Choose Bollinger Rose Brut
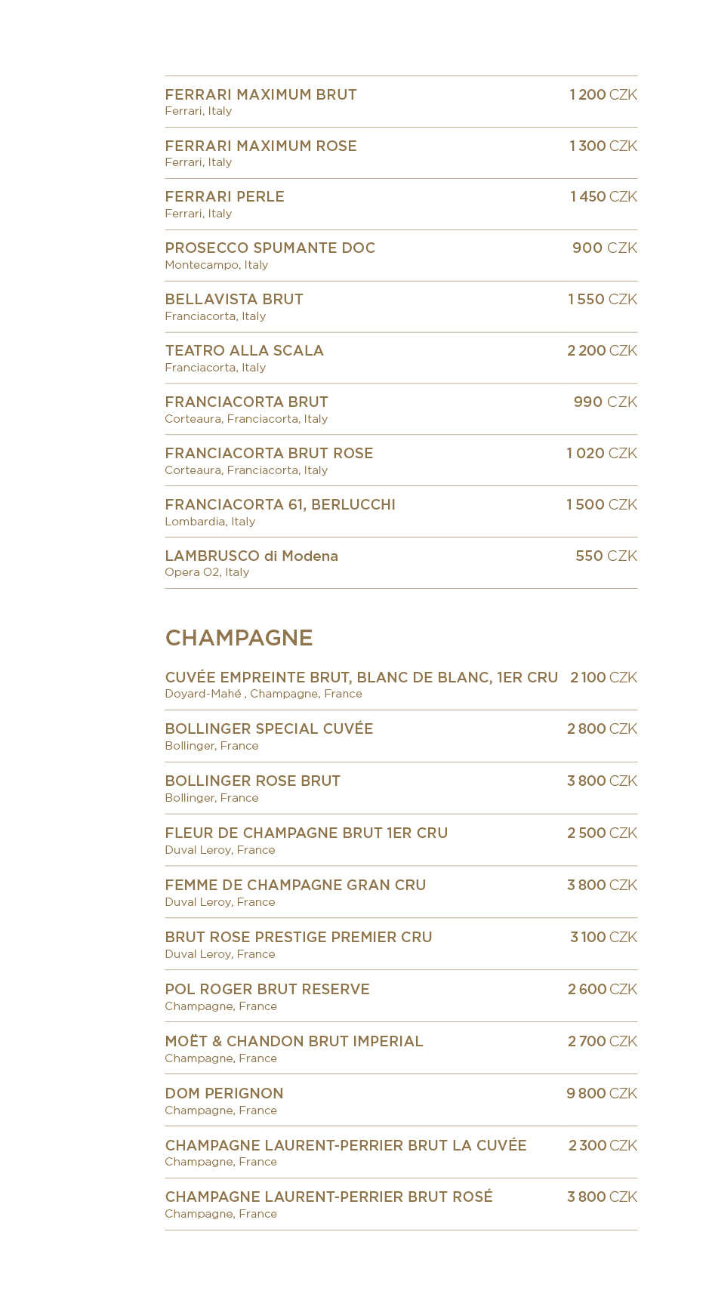Screen dimensions: 709x1306 (x=401, y=788)
